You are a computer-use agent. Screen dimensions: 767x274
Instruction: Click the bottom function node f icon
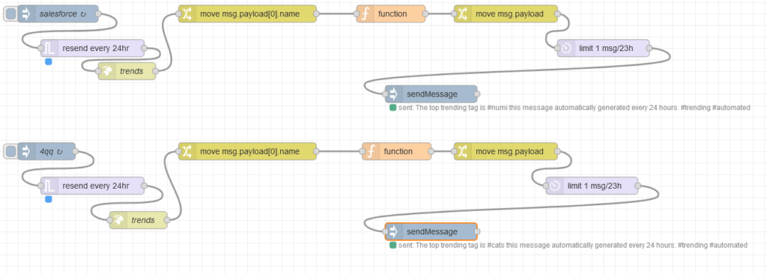pyautogui.click(x=371, y=152)
